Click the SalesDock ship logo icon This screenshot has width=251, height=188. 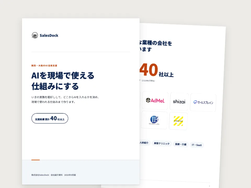point(35,35)
